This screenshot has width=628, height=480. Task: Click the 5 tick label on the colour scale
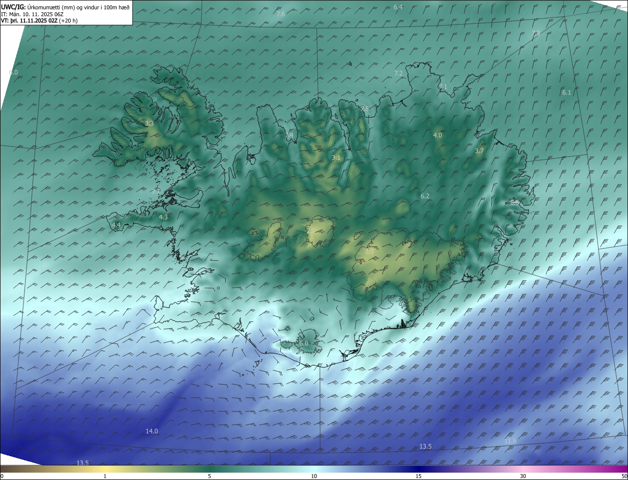point(209,476)
